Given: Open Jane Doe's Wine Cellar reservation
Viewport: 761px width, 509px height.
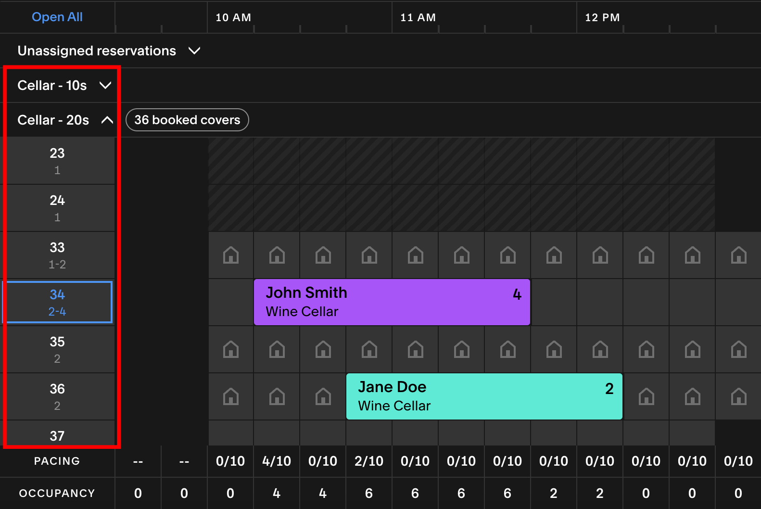Looking at the screenshot, I should pyautogui.click(x=484, y=396).
